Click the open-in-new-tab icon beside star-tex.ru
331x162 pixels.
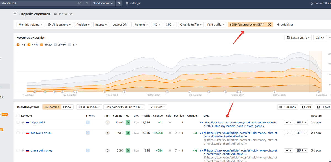[79, 3]
